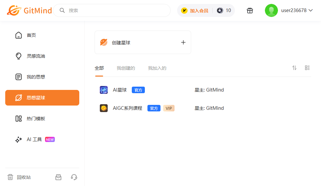
Task: Select 思想星球 in the sidebar
Action: (x=42, y=98)
